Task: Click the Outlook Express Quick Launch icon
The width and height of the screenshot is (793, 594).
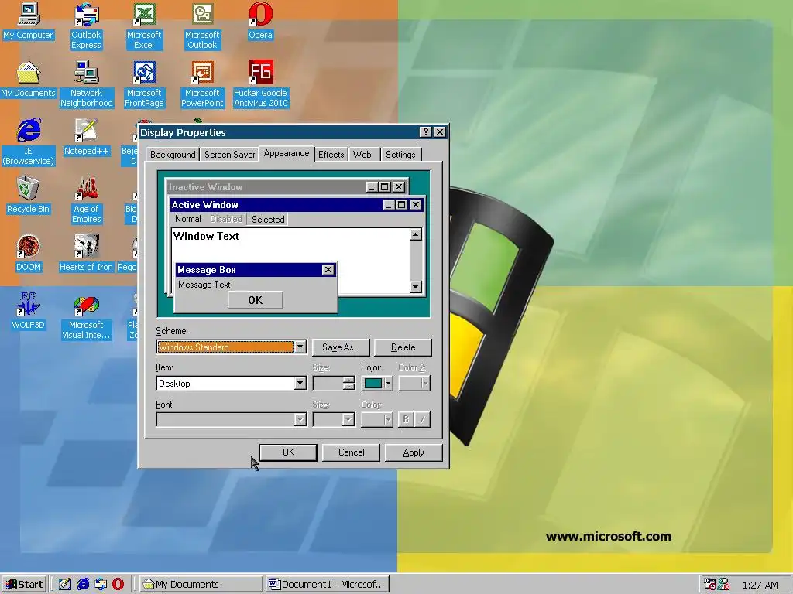Action: (101, 584)
